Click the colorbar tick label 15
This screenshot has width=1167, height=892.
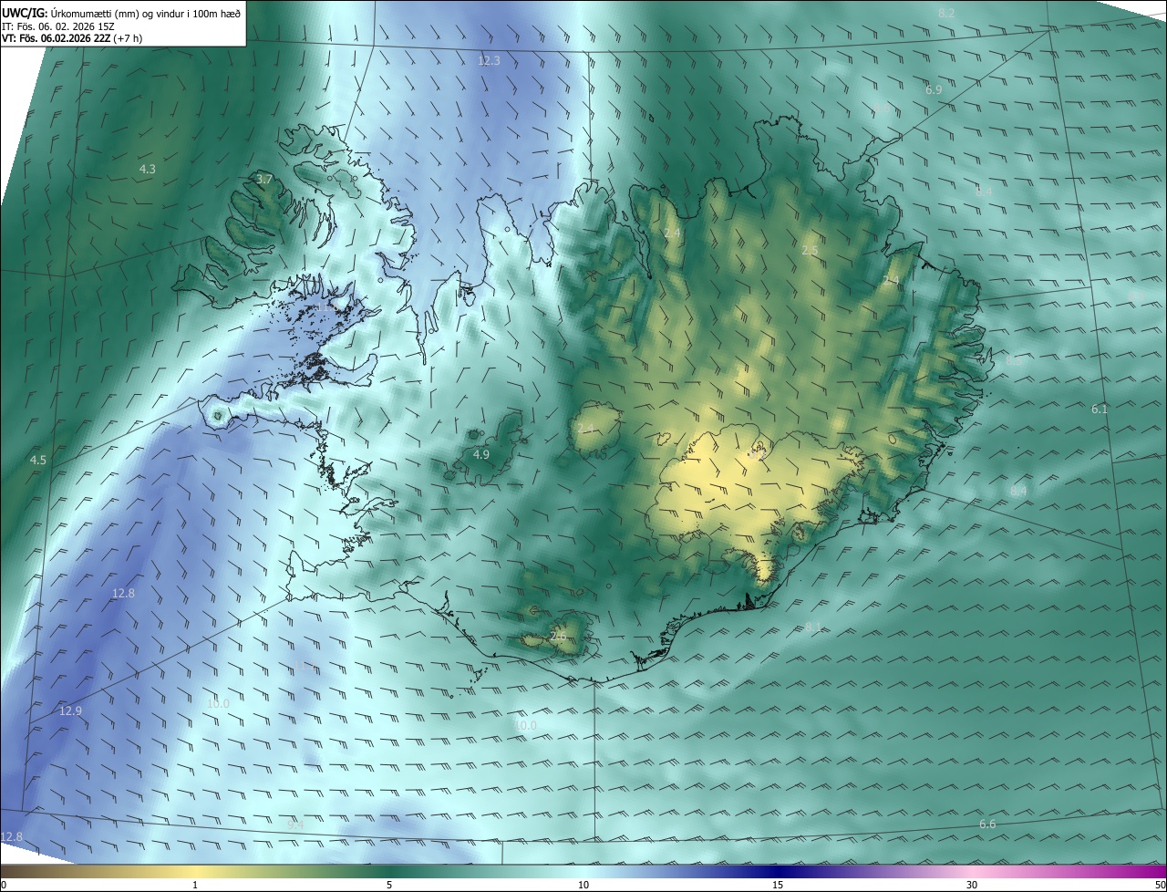(778, 885)
